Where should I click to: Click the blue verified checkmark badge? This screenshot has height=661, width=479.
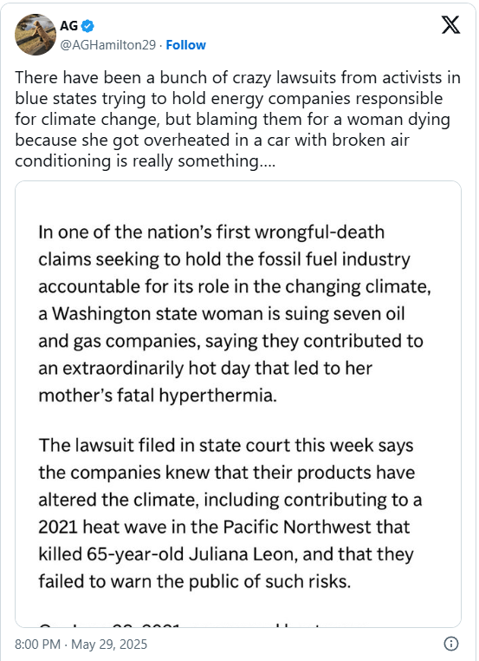click(87, 26)
